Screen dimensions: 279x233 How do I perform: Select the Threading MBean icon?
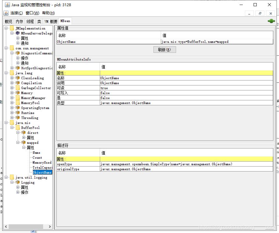pyautogui.click(x=18, y=118)
